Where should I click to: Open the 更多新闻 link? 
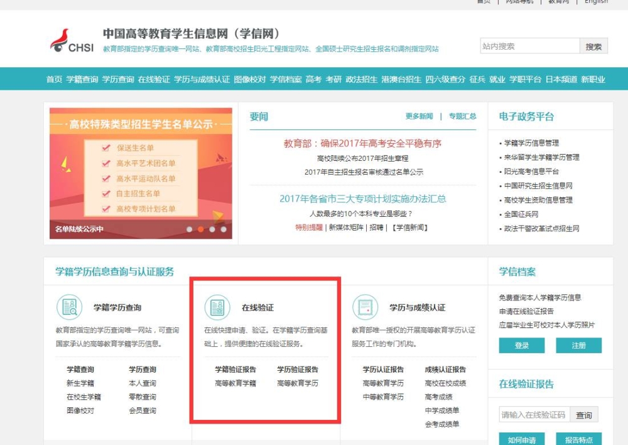coord(420,116)
